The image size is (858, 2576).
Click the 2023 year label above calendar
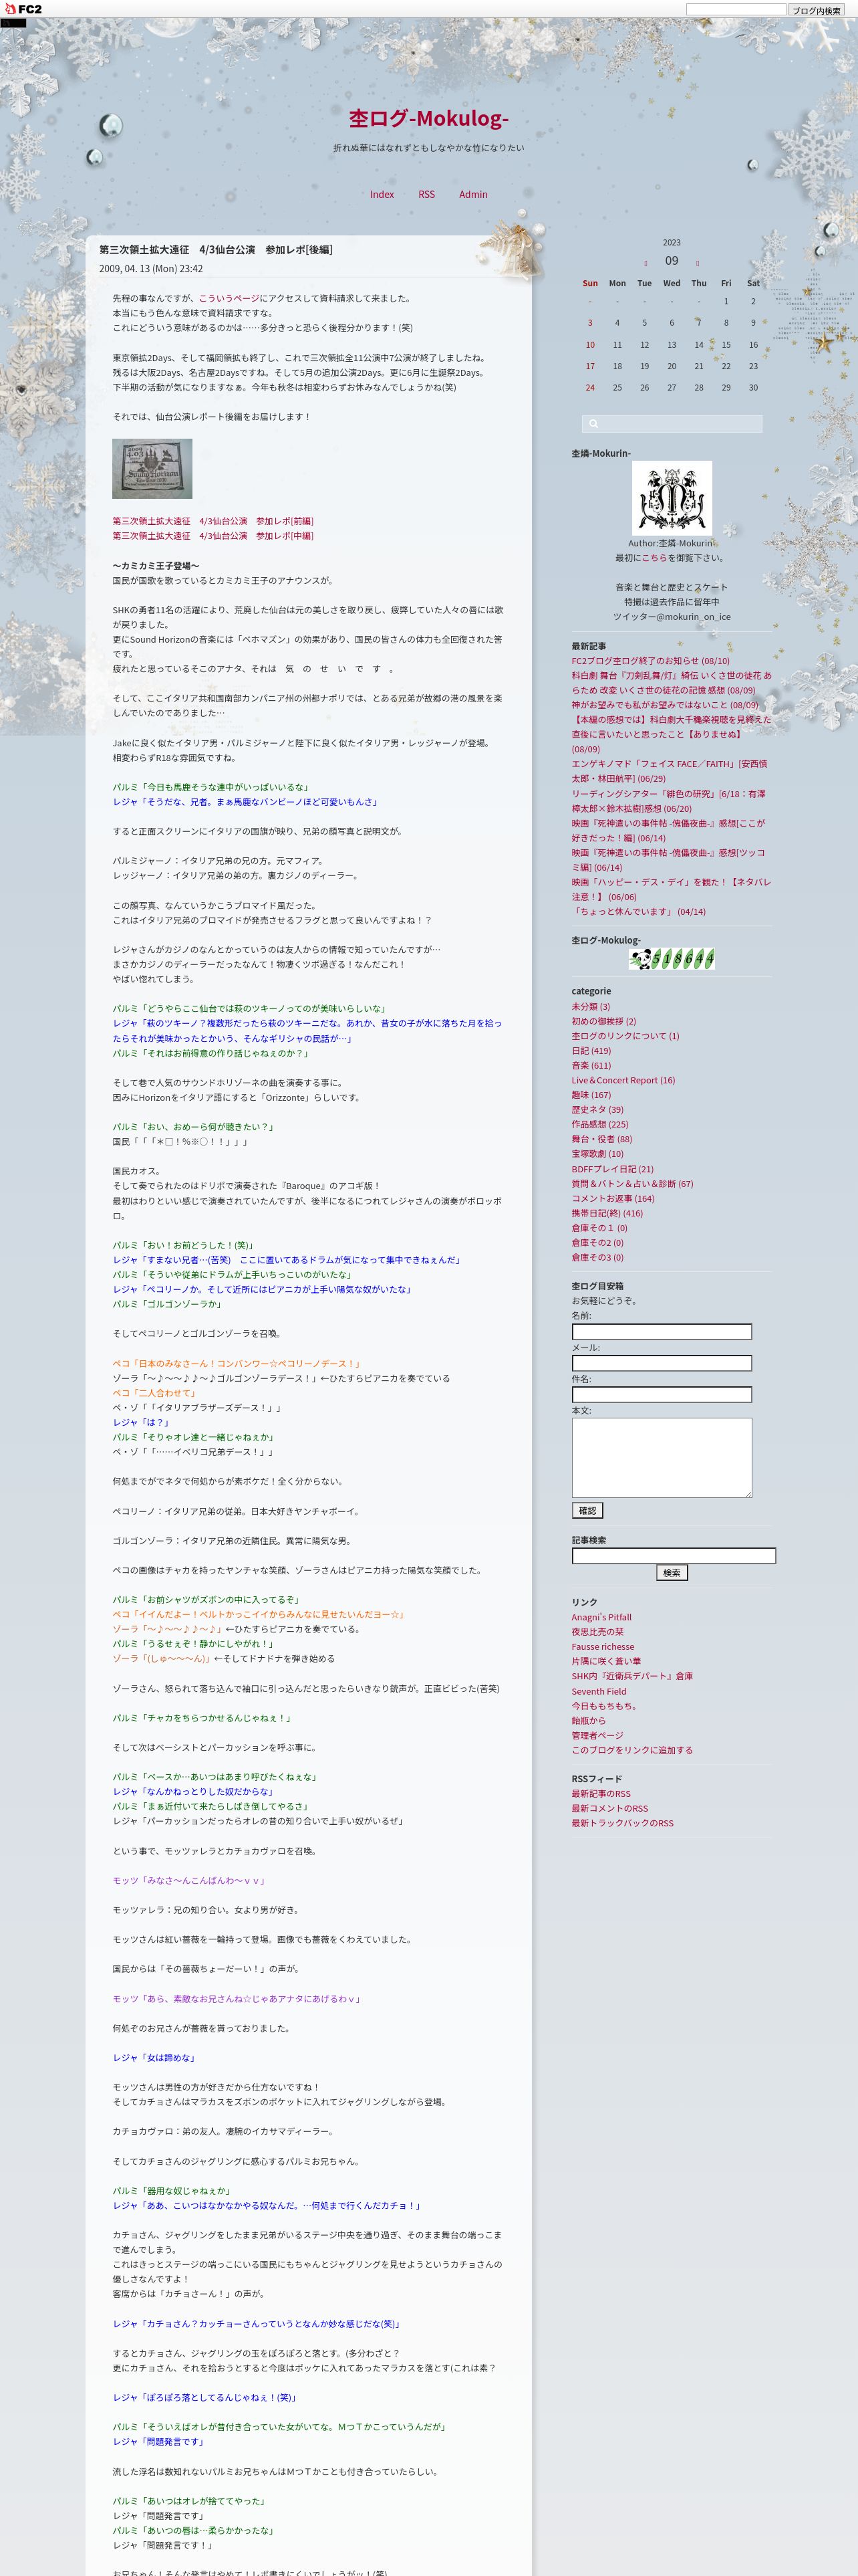(672, 243)
